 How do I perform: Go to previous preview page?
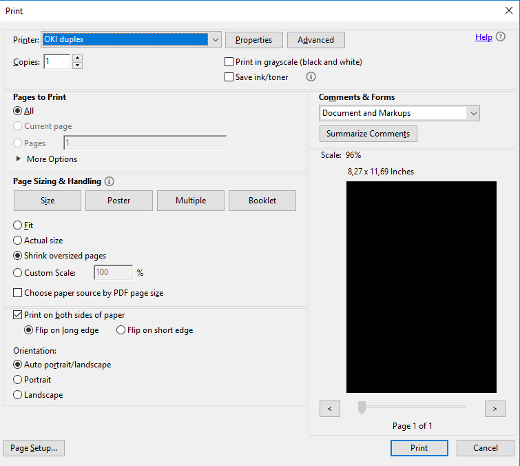330,409
